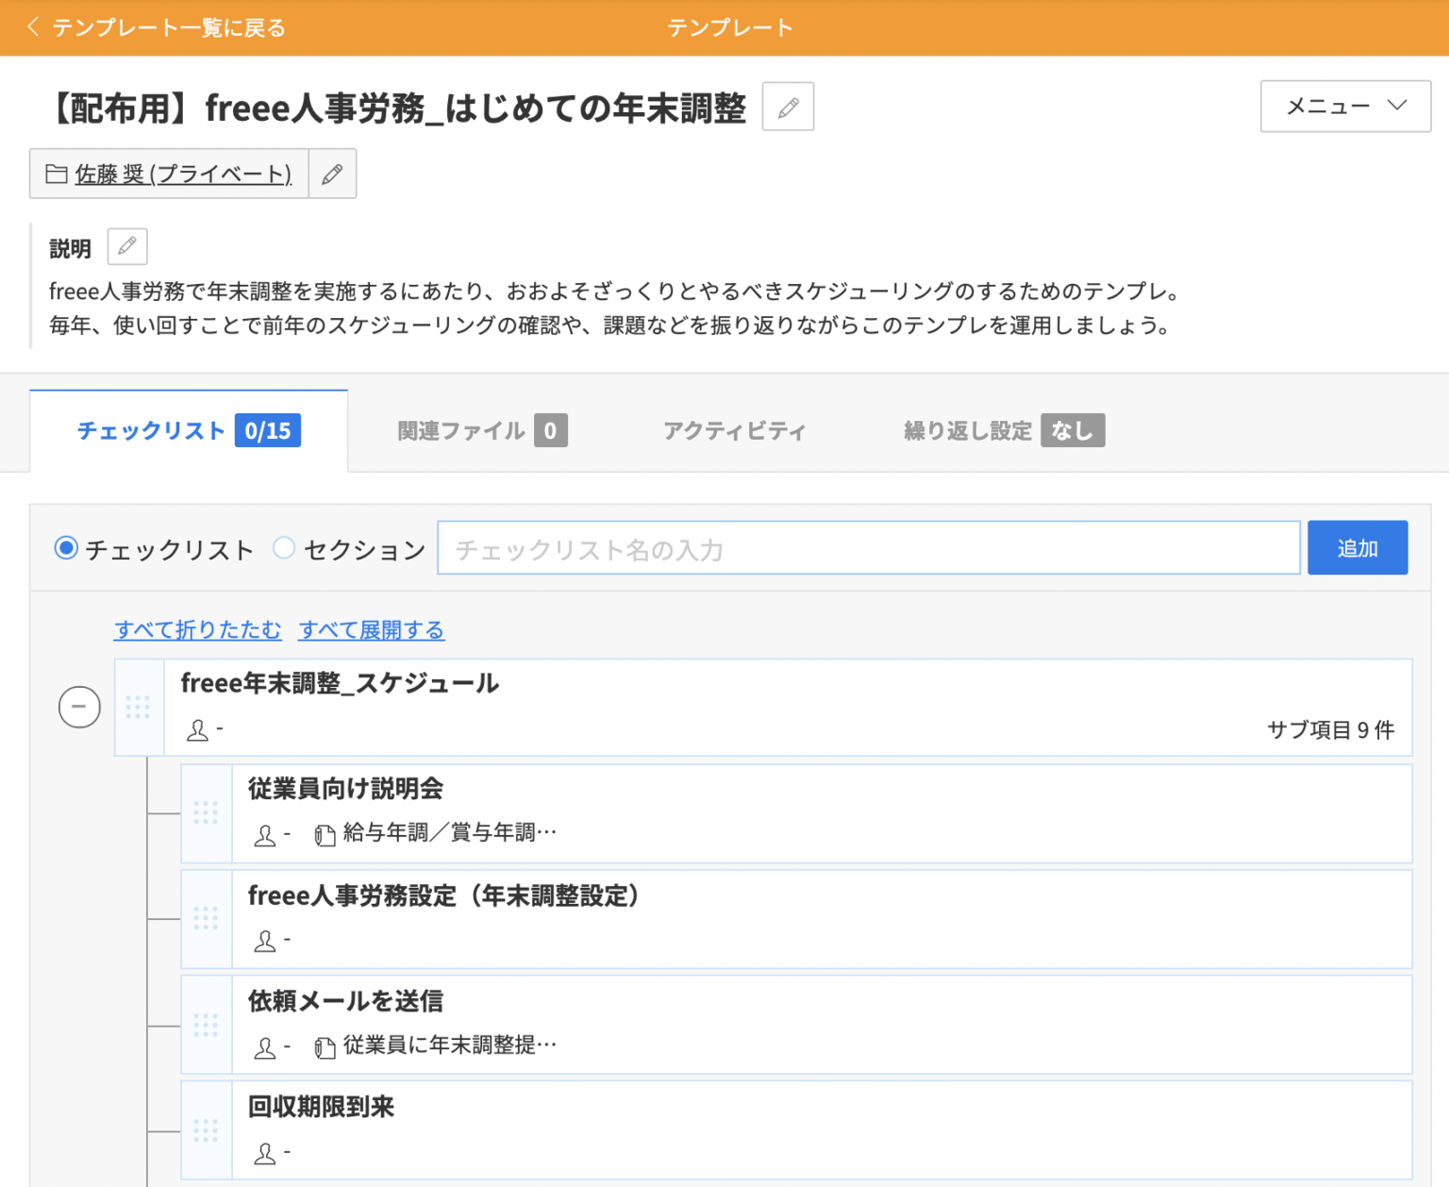
Task: Edit the description using the pencil icon
Action: click(x=127, y=247)
